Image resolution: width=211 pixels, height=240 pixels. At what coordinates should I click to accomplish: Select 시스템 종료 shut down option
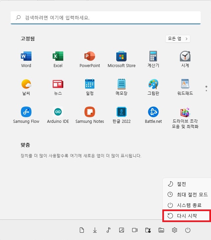[x=187, y=205]
